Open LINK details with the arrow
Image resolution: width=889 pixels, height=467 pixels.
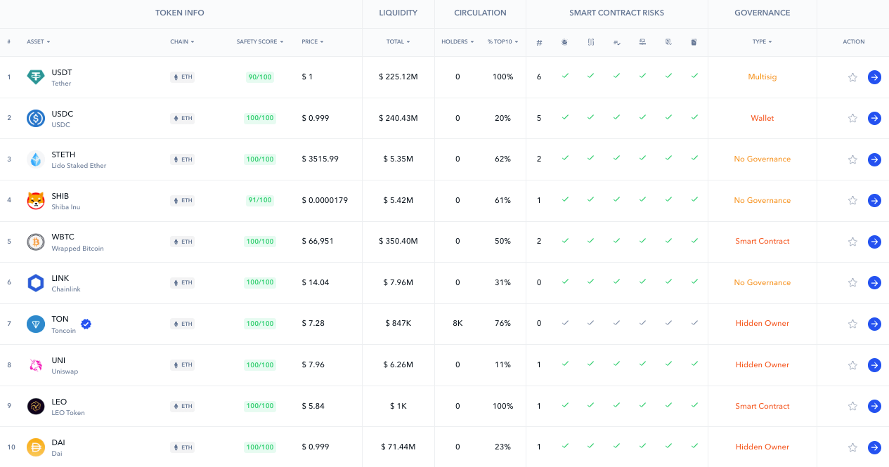[x=874, y=282]
